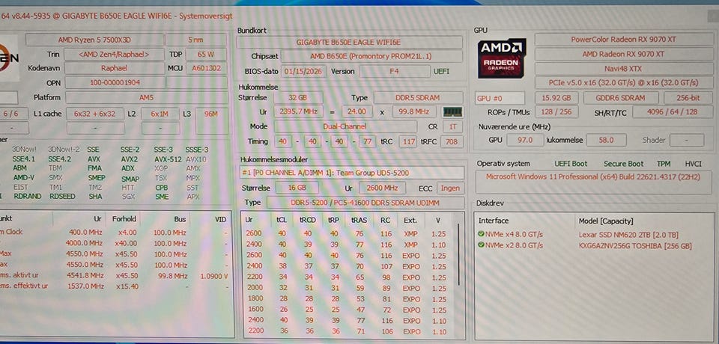Screen dimensions: 719x344
Task: Click the memory size 32 GB field
Action: pos(298,97)
